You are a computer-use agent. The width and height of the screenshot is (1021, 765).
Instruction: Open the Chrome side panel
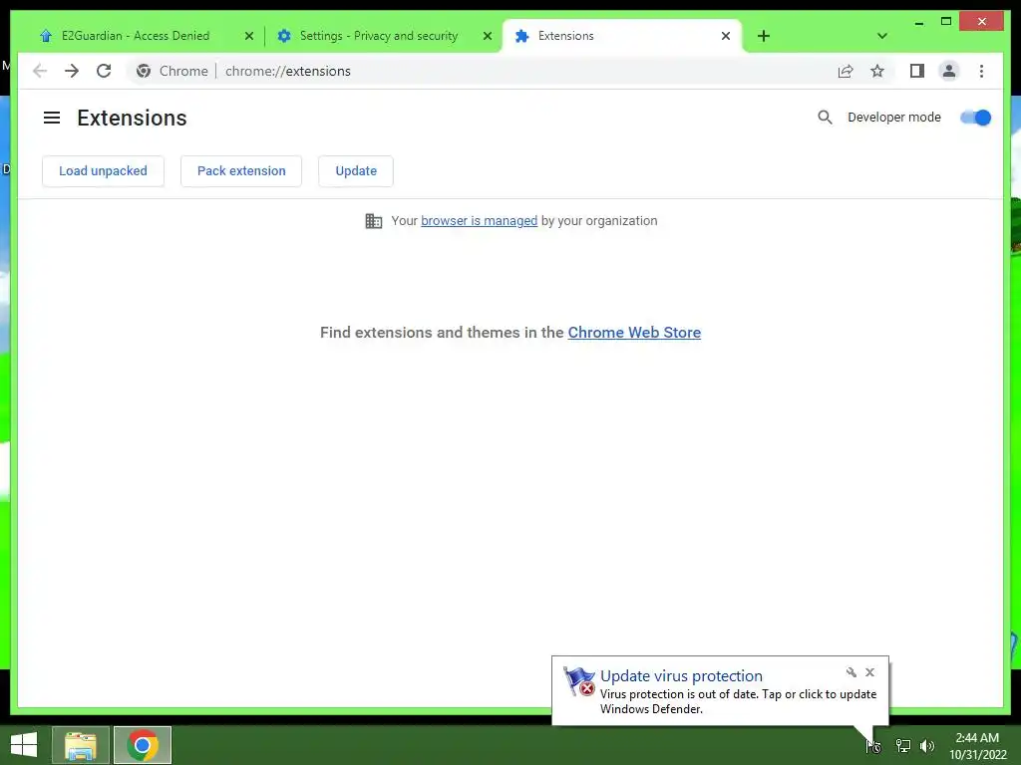click(917, 71)
